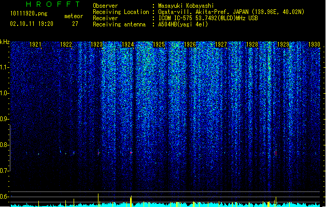Viewport: 326px width, 207px height.
Task: Click the date stamp 02.10.11 19:20
Action: click(32, 24)
